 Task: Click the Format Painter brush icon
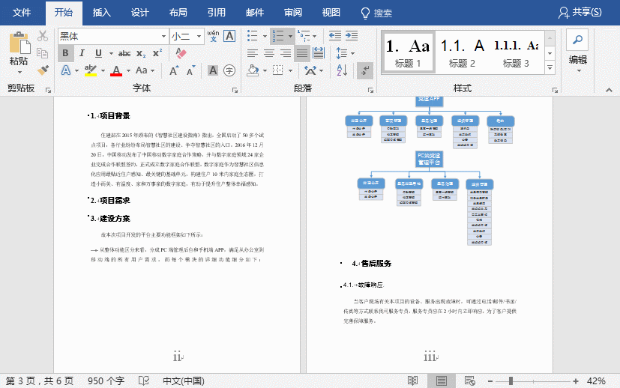pyautogui.click(x=43, y=70)
